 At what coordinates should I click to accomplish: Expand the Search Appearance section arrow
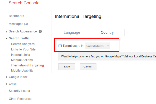[7, 32]
